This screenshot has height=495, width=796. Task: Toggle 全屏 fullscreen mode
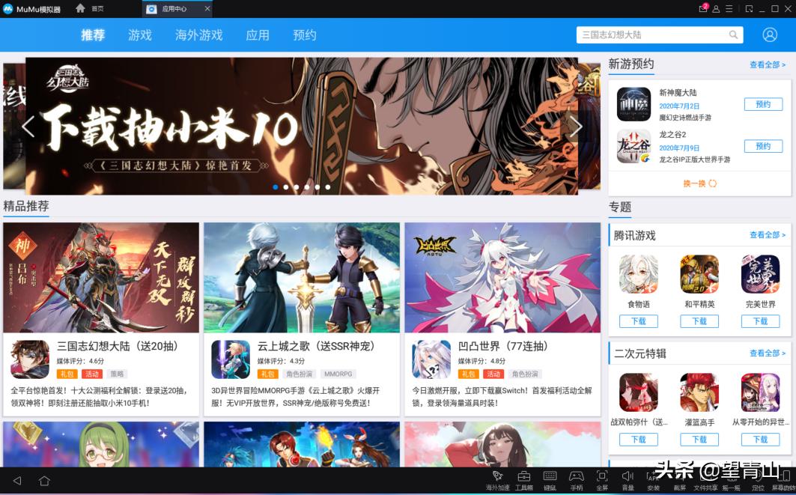coord(602,480)
